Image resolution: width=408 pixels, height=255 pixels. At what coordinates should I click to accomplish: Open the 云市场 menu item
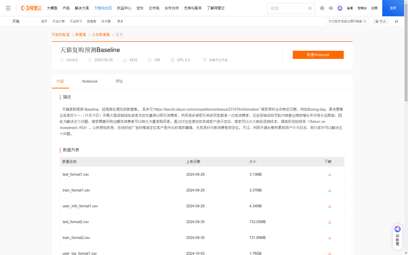[154, 8]
